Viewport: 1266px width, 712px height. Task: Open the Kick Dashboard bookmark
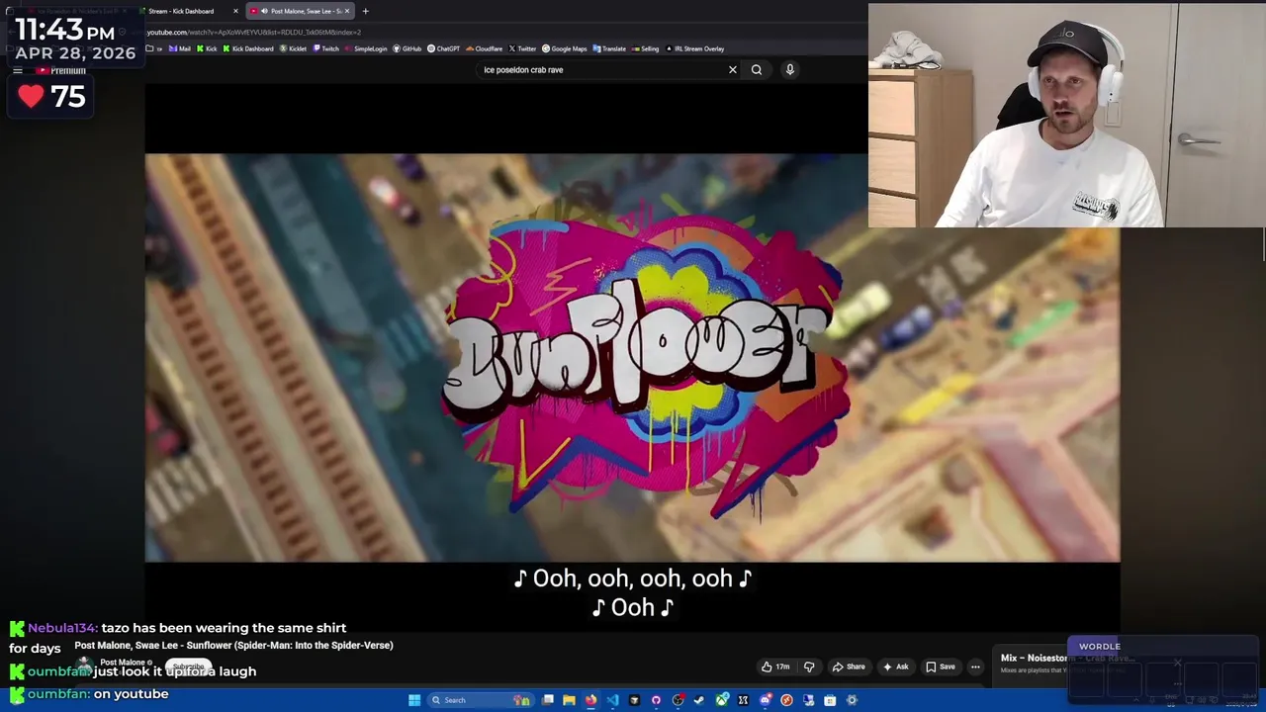(x=247, y=48)
